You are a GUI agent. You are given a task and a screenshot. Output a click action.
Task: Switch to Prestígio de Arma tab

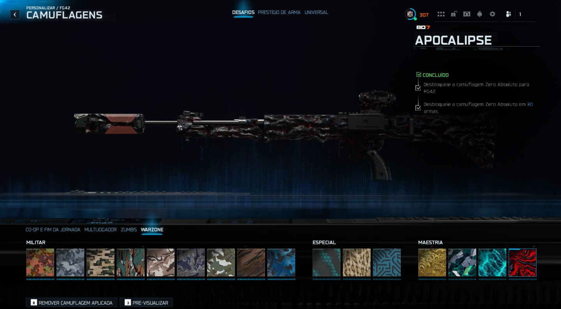[279, 12]
